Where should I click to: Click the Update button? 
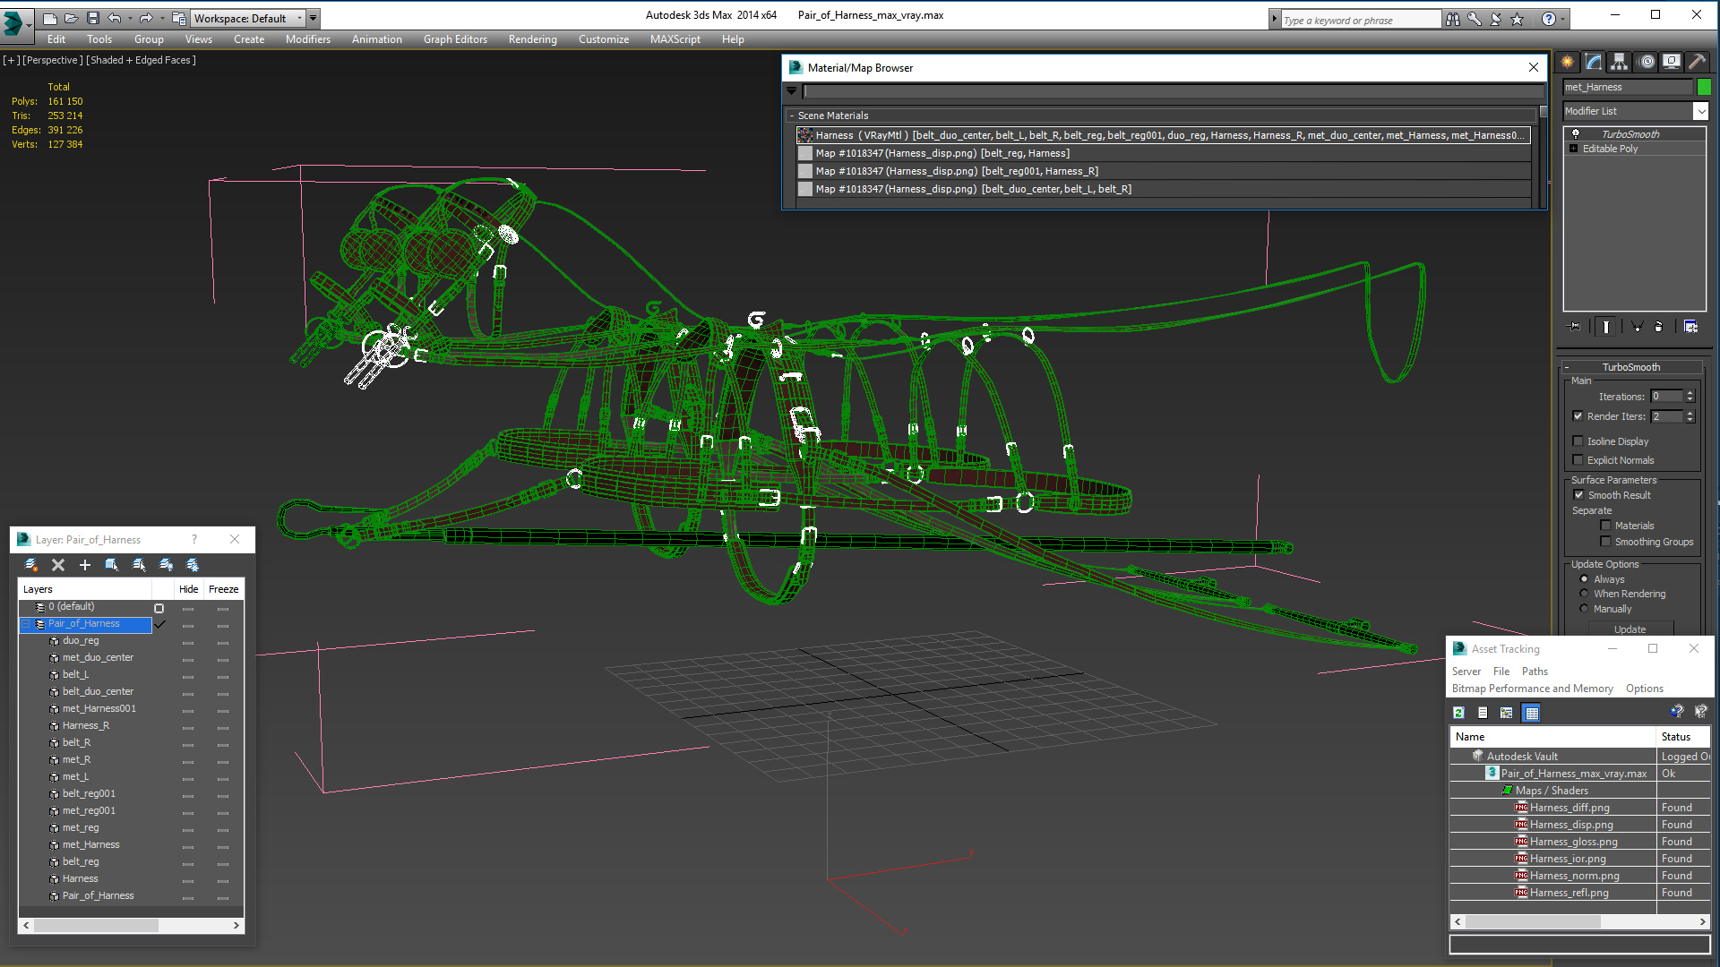[x=1630, y=629]
